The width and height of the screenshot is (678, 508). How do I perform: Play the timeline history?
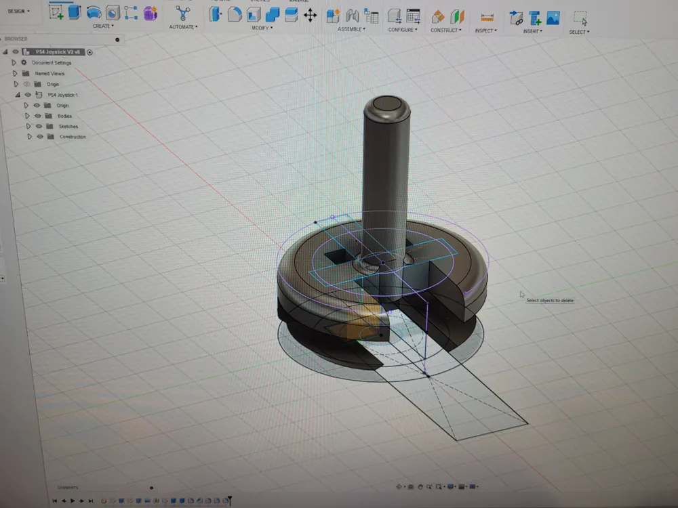coord(73,501)
